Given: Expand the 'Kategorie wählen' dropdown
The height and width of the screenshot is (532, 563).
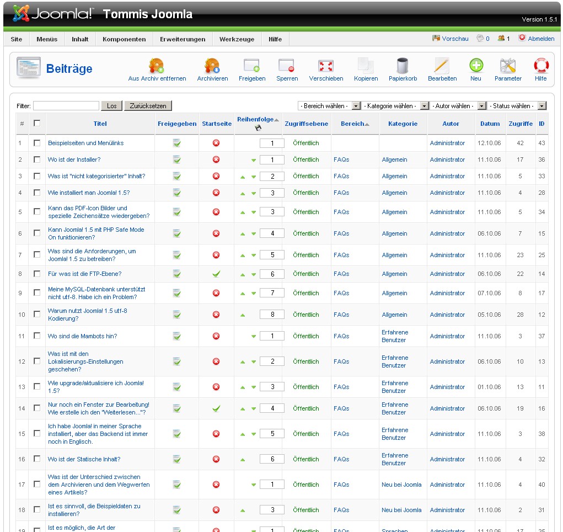Looking at the screenshot, I should pos(396,106).
